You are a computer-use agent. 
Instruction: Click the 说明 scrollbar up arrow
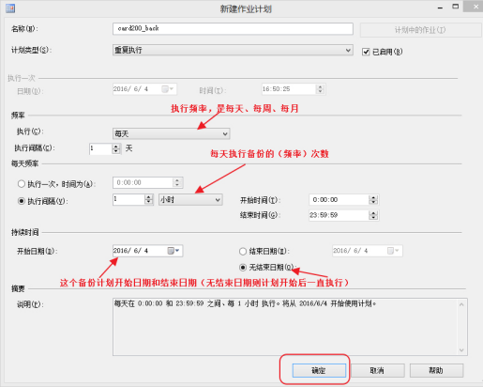click(461, 304)
